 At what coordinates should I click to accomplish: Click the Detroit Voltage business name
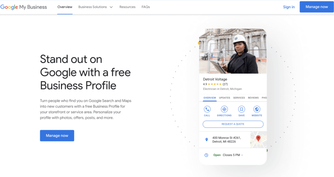click(x=215, y=79)
